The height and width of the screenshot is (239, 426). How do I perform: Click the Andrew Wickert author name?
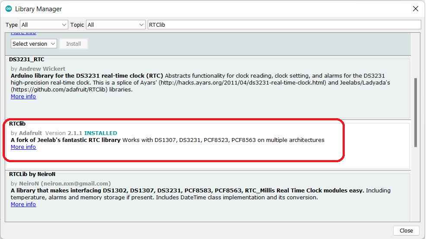[42, 69]
